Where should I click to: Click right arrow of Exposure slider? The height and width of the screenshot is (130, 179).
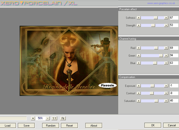point(166,86)
